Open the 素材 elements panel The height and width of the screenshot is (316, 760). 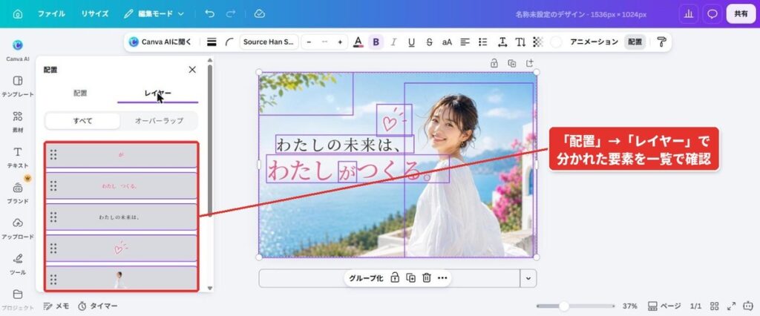pyautogui.click(x=18, y=122)
